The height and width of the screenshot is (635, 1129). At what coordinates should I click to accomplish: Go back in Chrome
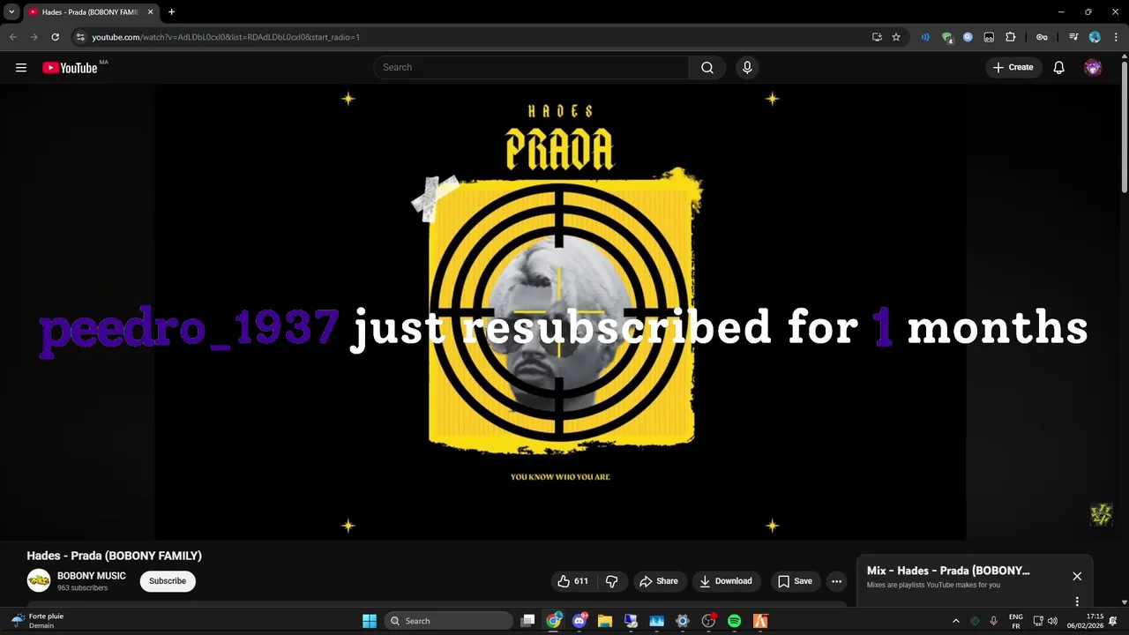(13, 37)
